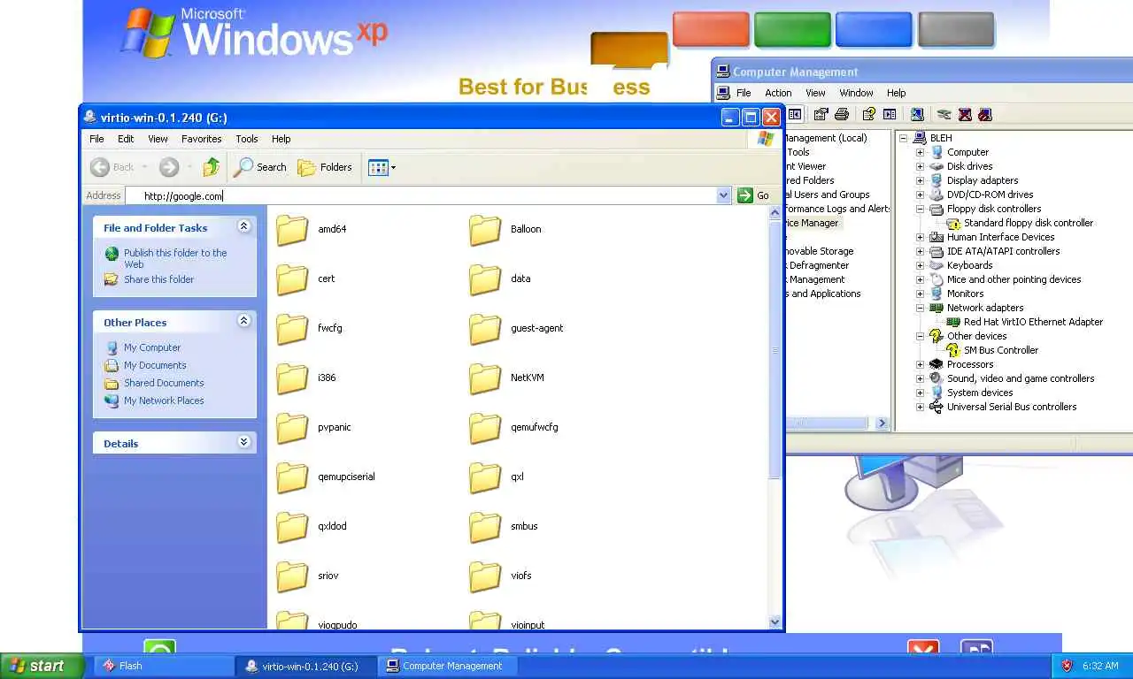1133x679 pixels.
Task: Open the amd64 folder
Action: [x=292, y=229]
